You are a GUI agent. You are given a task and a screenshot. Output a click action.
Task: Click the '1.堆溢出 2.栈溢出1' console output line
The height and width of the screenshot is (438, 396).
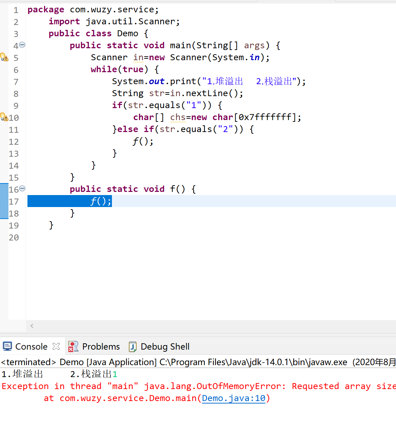coord(59,374)
